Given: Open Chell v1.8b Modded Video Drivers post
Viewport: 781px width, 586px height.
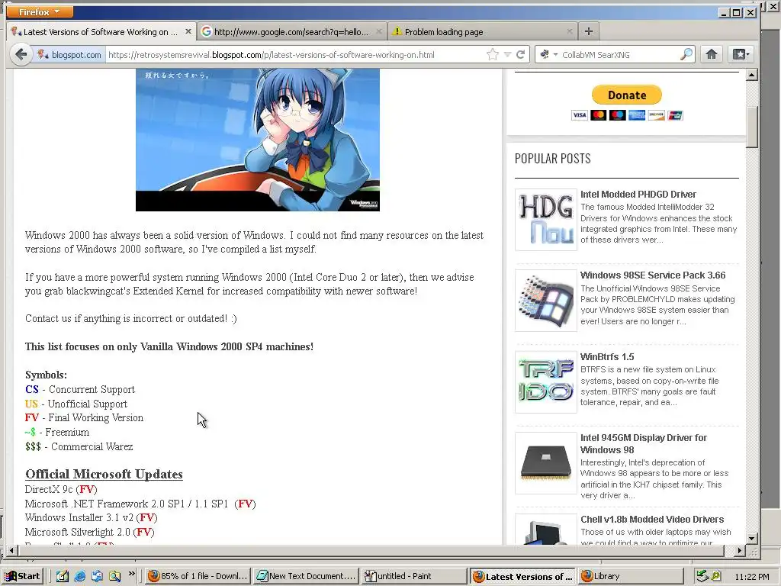Looking at the screenshot, I should tap(652, 519).
